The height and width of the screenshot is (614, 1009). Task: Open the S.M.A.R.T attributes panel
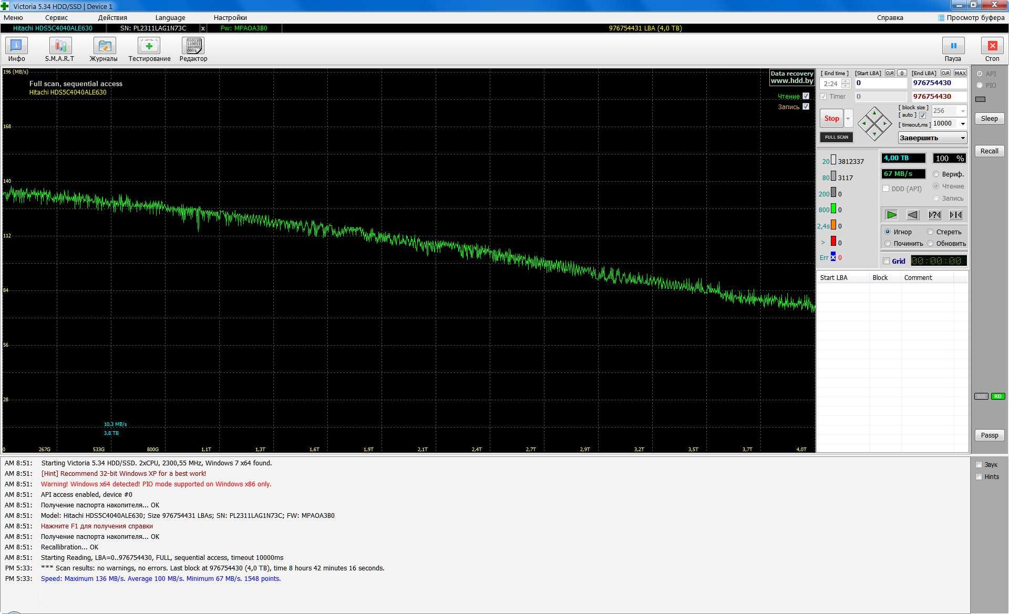60,49
